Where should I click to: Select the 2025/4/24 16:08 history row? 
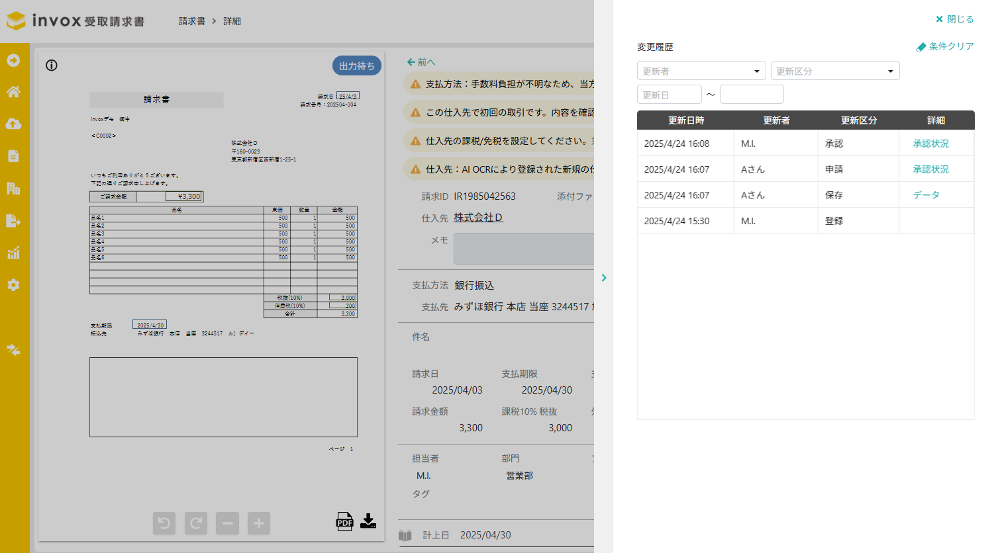(805, 144)
